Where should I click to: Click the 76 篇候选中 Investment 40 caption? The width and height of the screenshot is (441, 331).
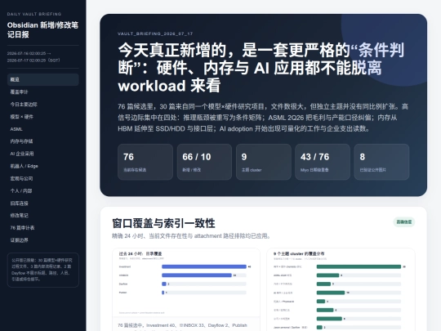click(182, 325)
